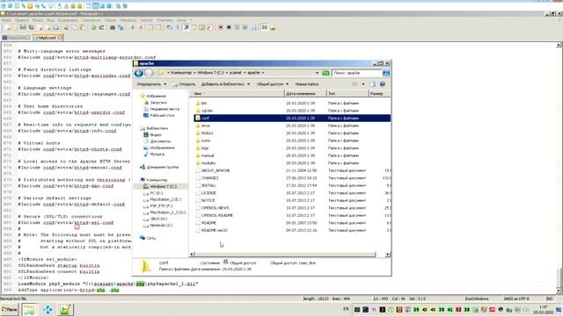Viewport: 563px width, 316px height.
Task: Click the Новая папка button
Action: coord(307,84)
